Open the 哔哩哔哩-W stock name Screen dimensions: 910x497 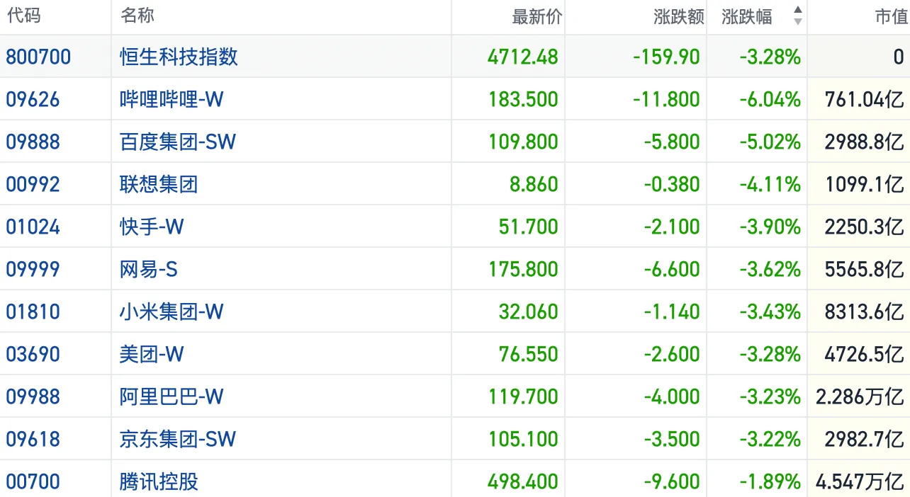point(172,99)
